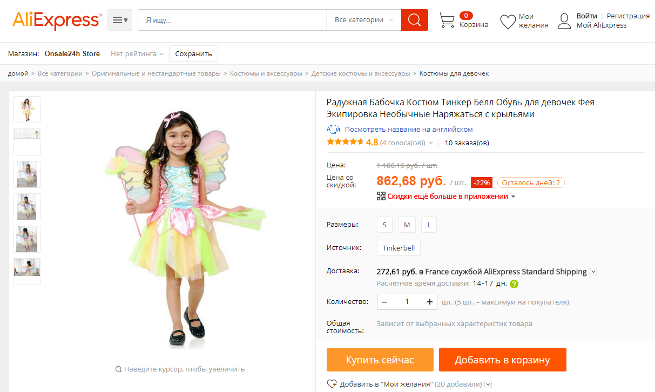
Task: Open the shopping cart icon
Action: (447, 21)
